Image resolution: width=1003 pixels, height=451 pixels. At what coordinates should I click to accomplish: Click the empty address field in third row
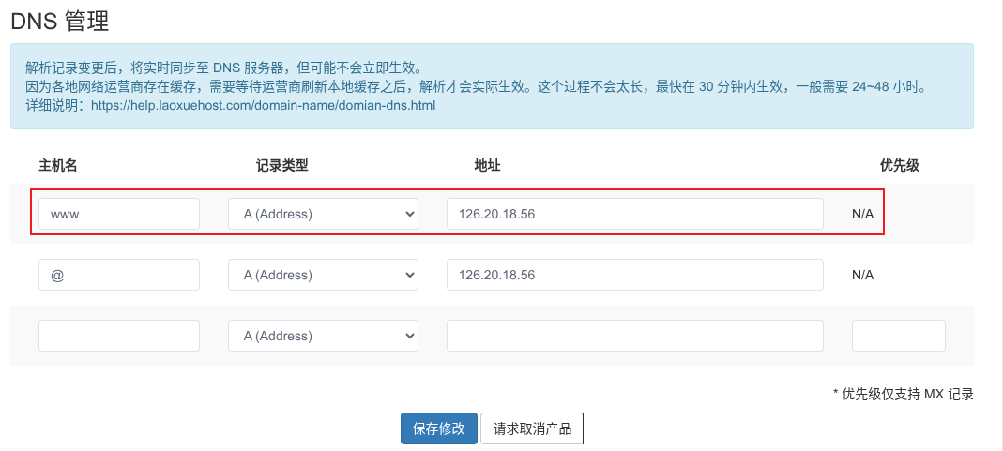(x=634, y=336)
